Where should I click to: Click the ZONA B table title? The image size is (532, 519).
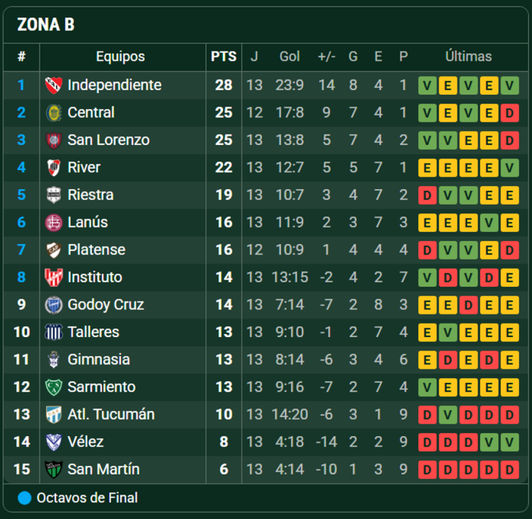click(45, 25)
